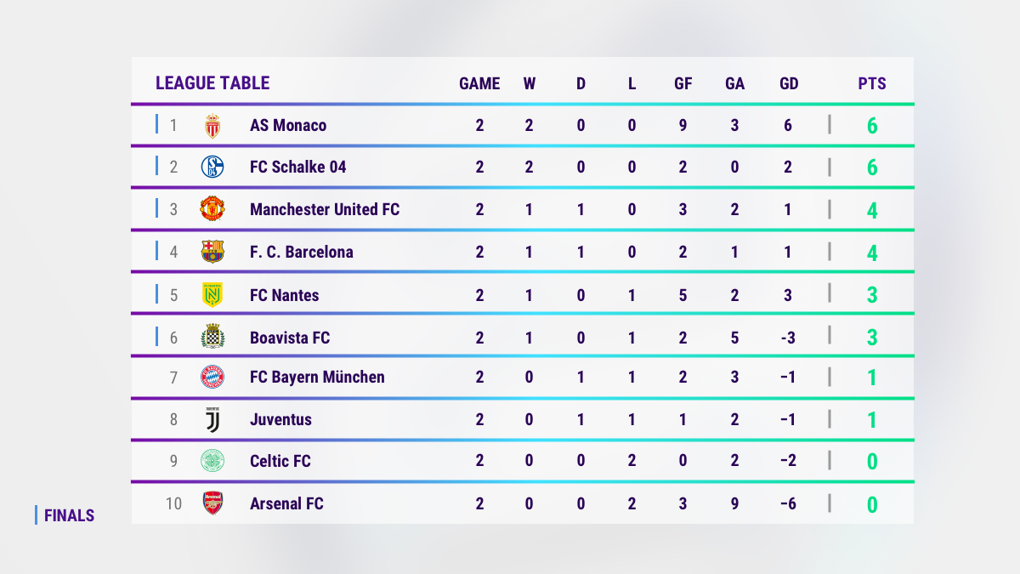
Task: Select the GF column header
Action: point(683,83)
